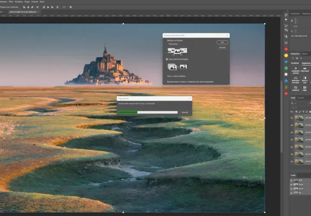The image size is (311, 216).
Task: Click the align horizontal centers icon
Action: (28, 7)
